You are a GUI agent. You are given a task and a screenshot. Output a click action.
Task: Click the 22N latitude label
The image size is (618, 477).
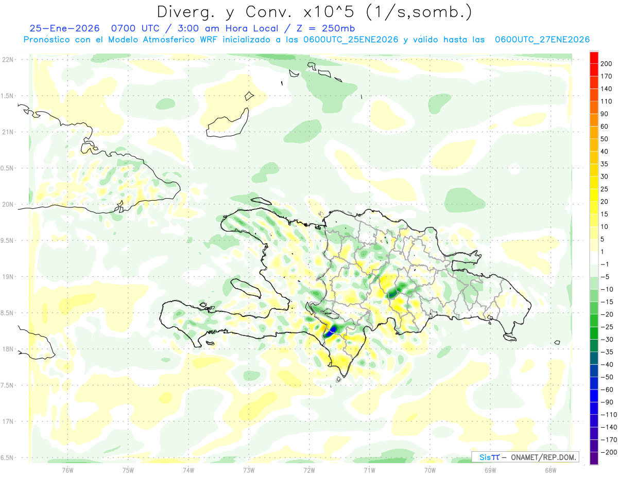(7, 60)
